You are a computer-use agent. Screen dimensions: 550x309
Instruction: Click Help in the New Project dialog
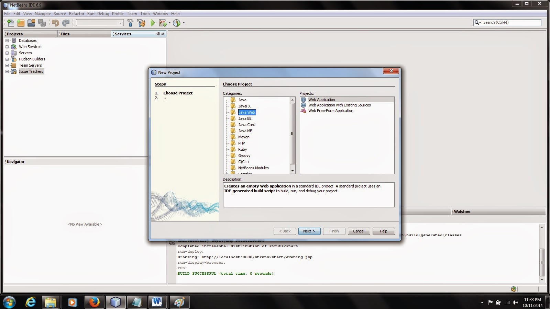pos(383,231)
